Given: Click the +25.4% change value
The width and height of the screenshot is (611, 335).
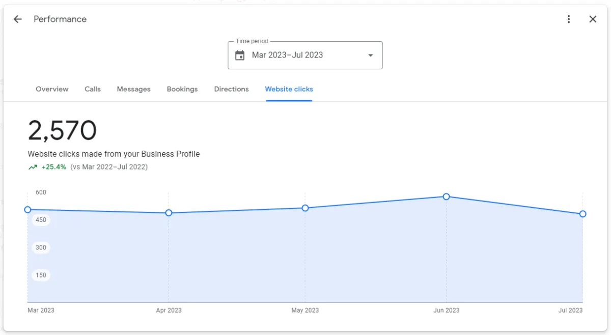Looking at the screenshot, I should click(x=54, y=167).
